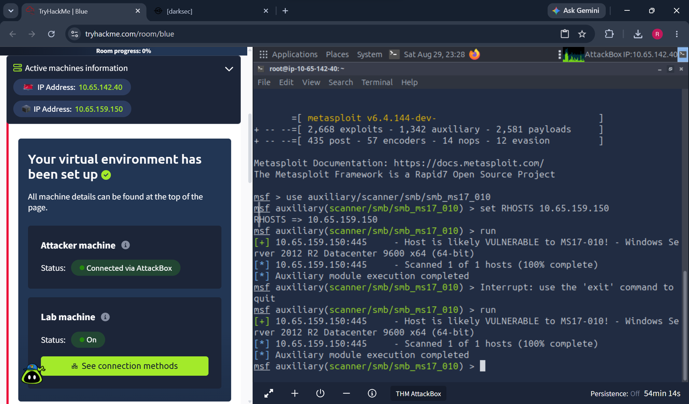This screenshot has height=404, width=689.
Task: Close the [darksec] tab
Action: [x=266, y=11]
